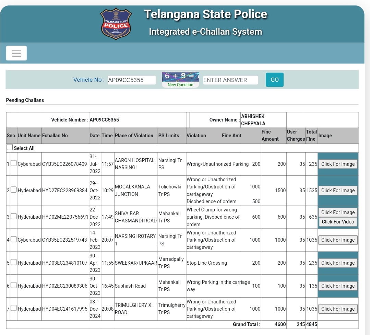Open video for SHIVA BAR violation
The width and height of the screenshot is (370, 335).
(338, 222)
